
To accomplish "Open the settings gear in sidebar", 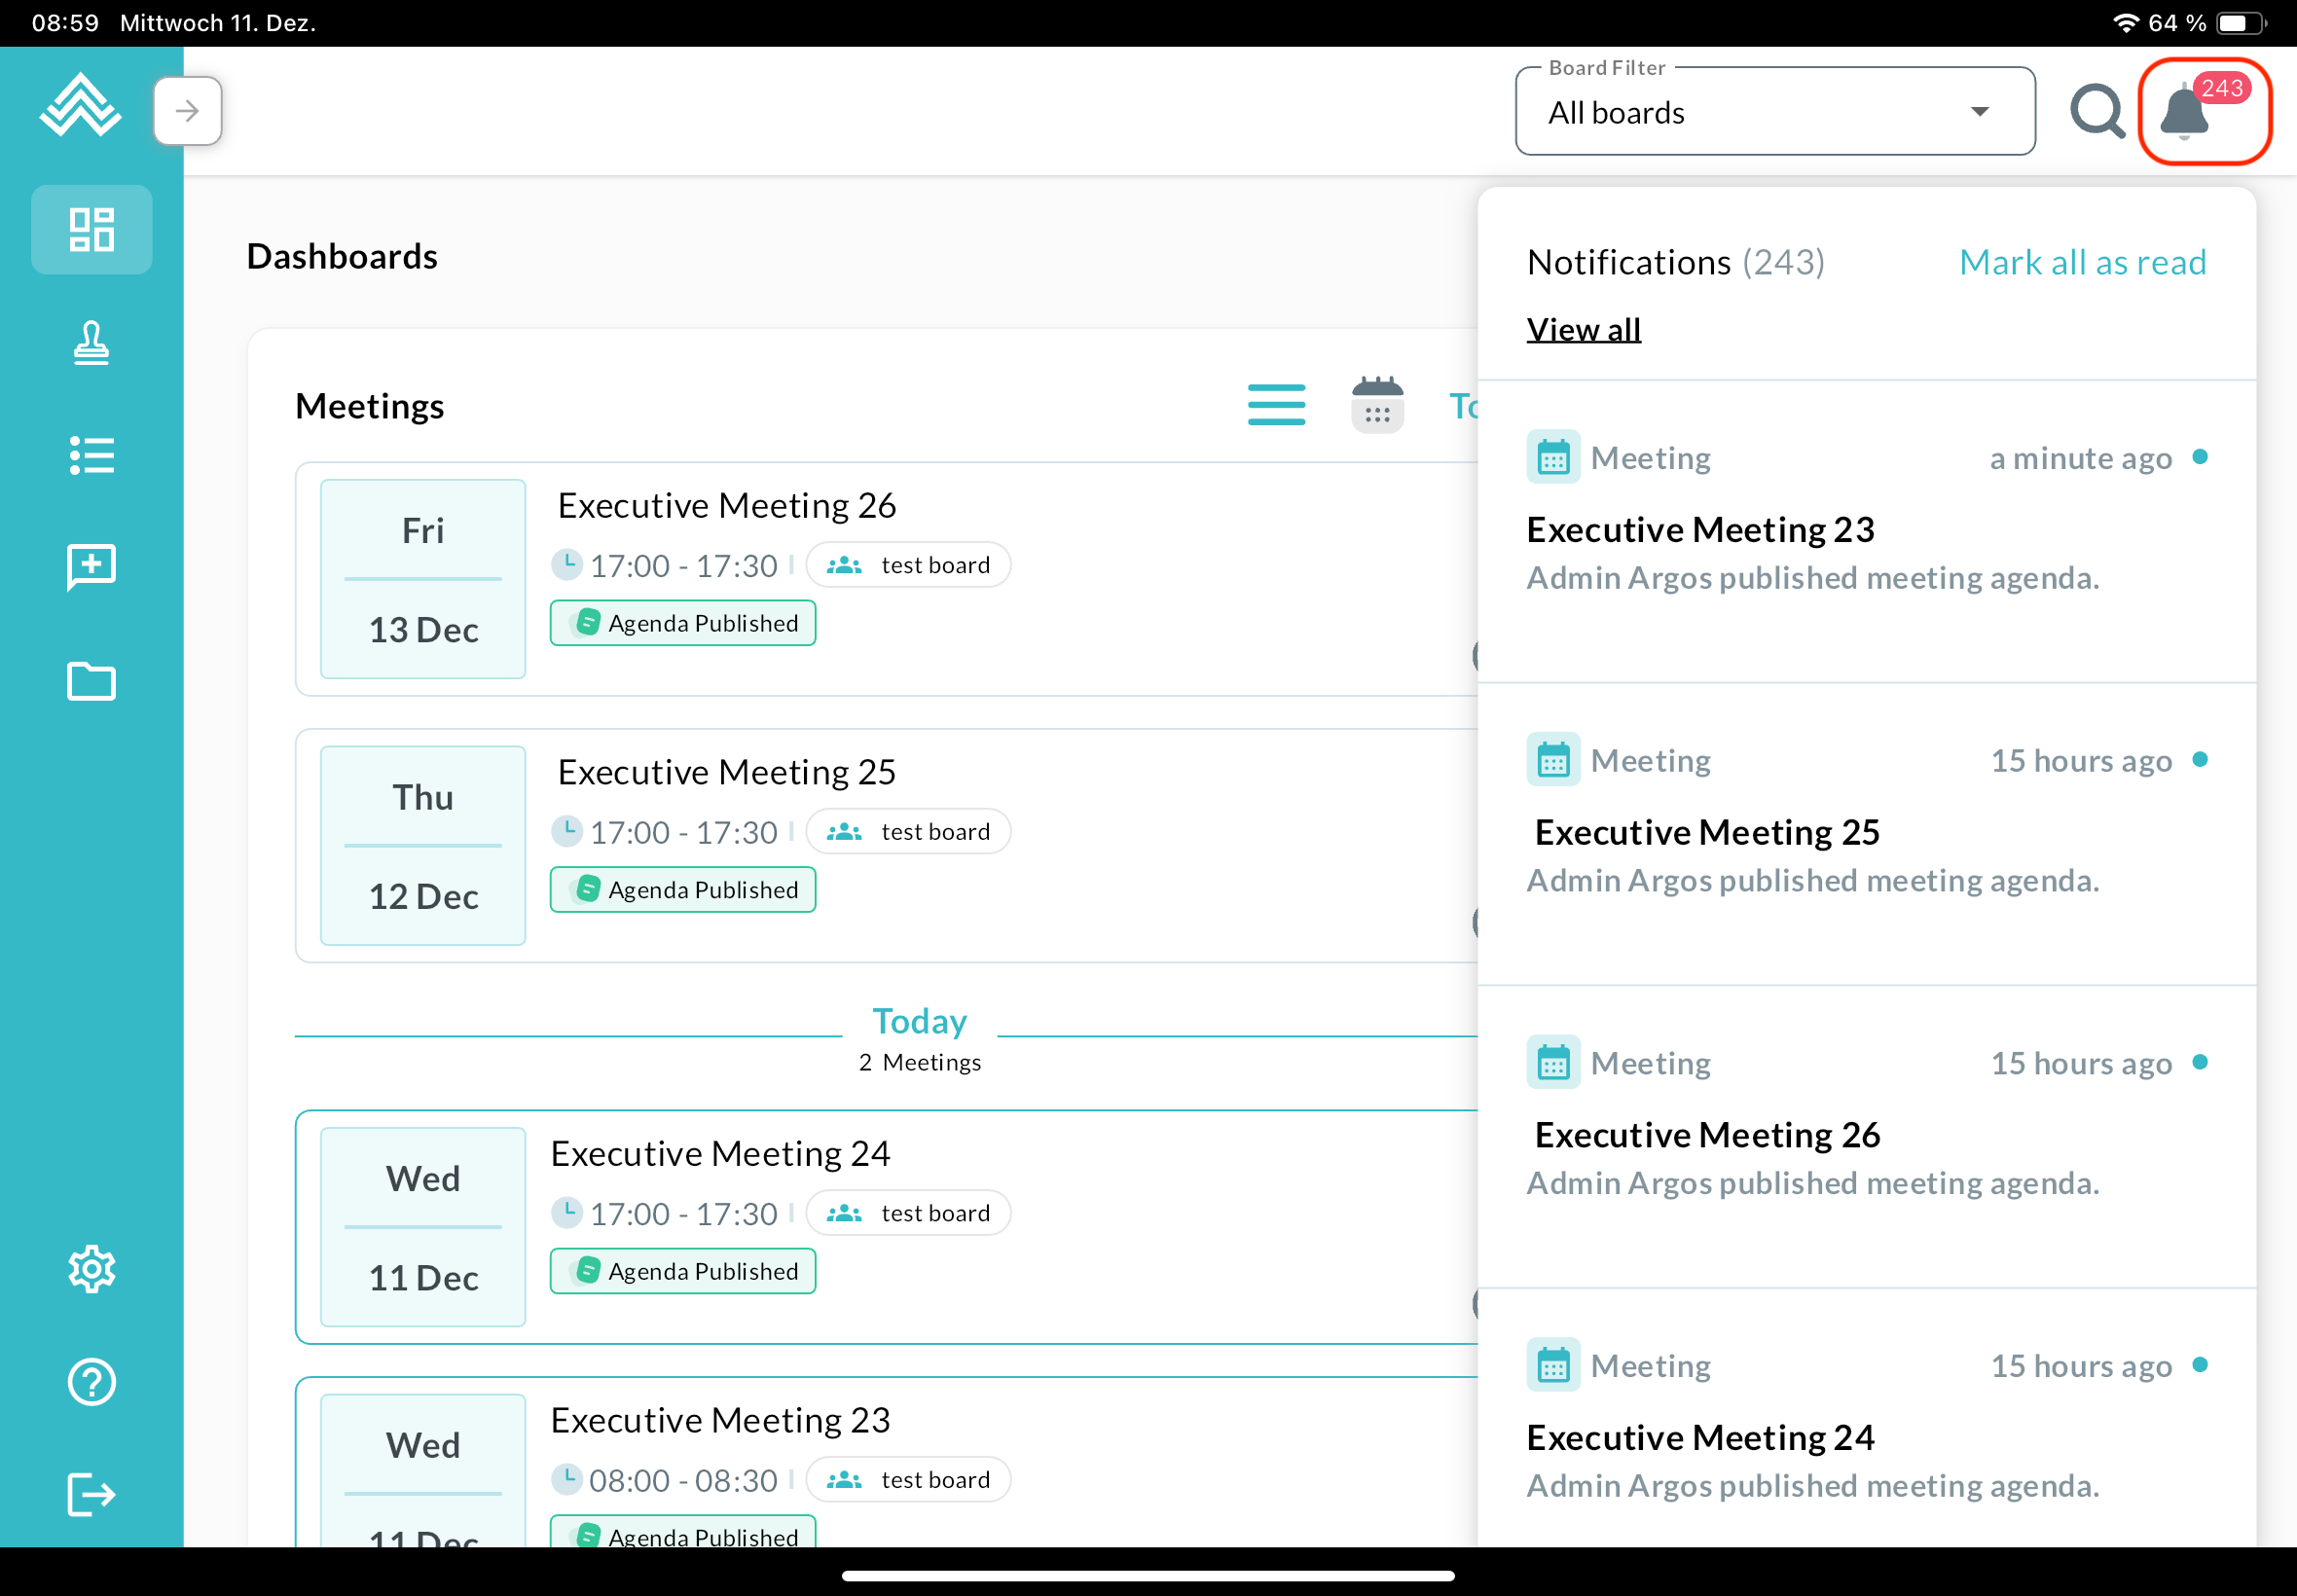I will point(91,1268).
